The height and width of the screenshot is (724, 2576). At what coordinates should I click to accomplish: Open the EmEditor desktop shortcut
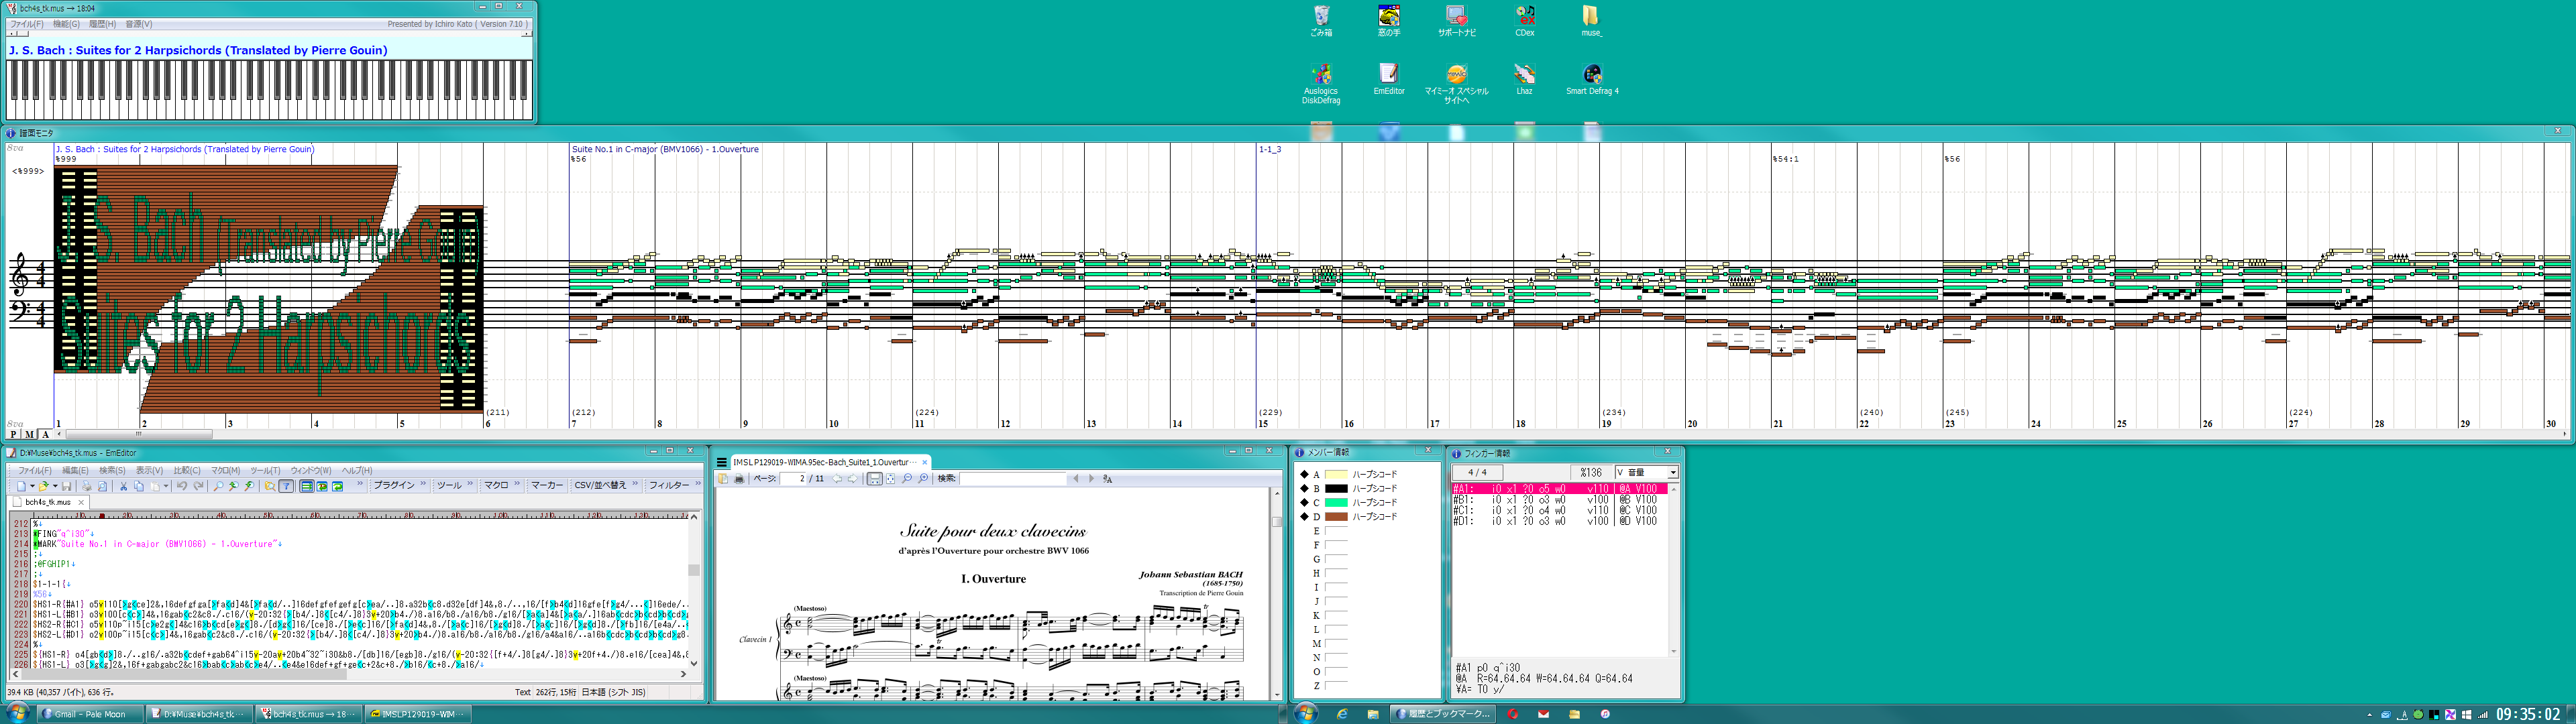pos(1389,79)
